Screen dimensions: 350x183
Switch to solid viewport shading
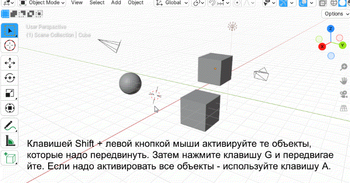(x=342, y=3)
